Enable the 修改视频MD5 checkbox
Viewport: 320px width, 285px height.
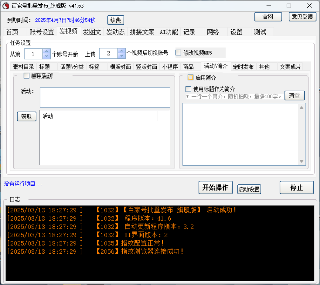[x=178, y=53]
